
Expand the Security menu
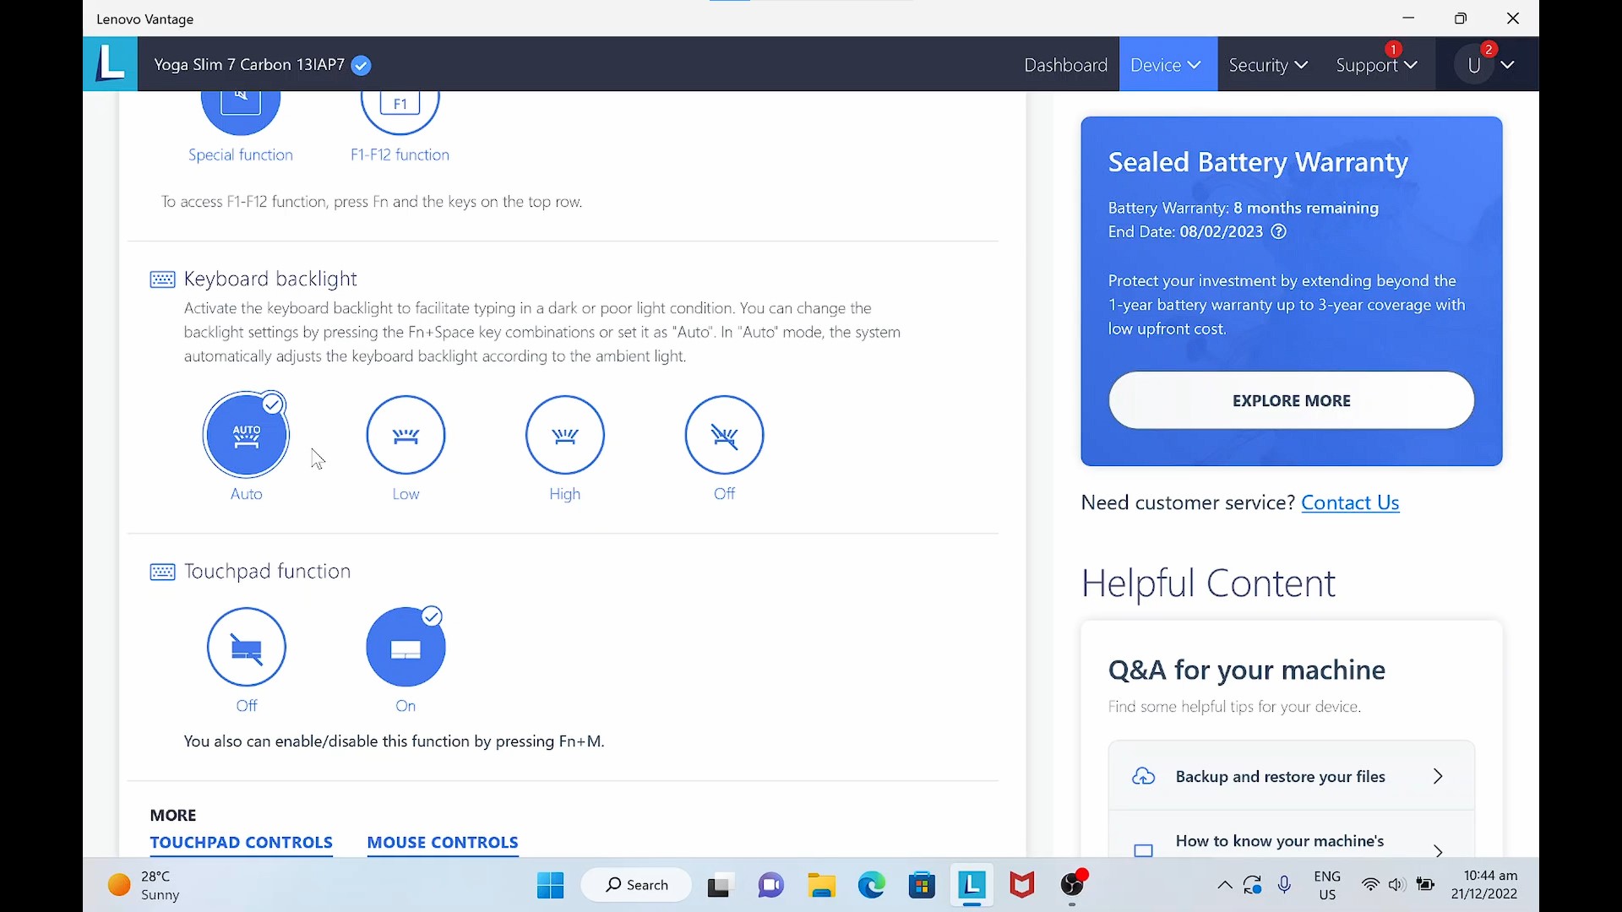click(1268, 65)
